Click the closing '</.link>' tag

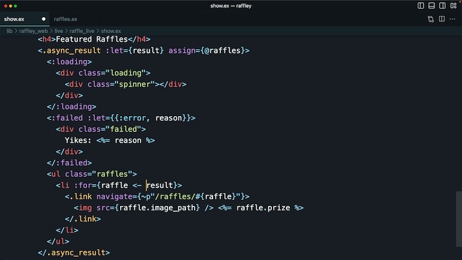coord(82,219)
